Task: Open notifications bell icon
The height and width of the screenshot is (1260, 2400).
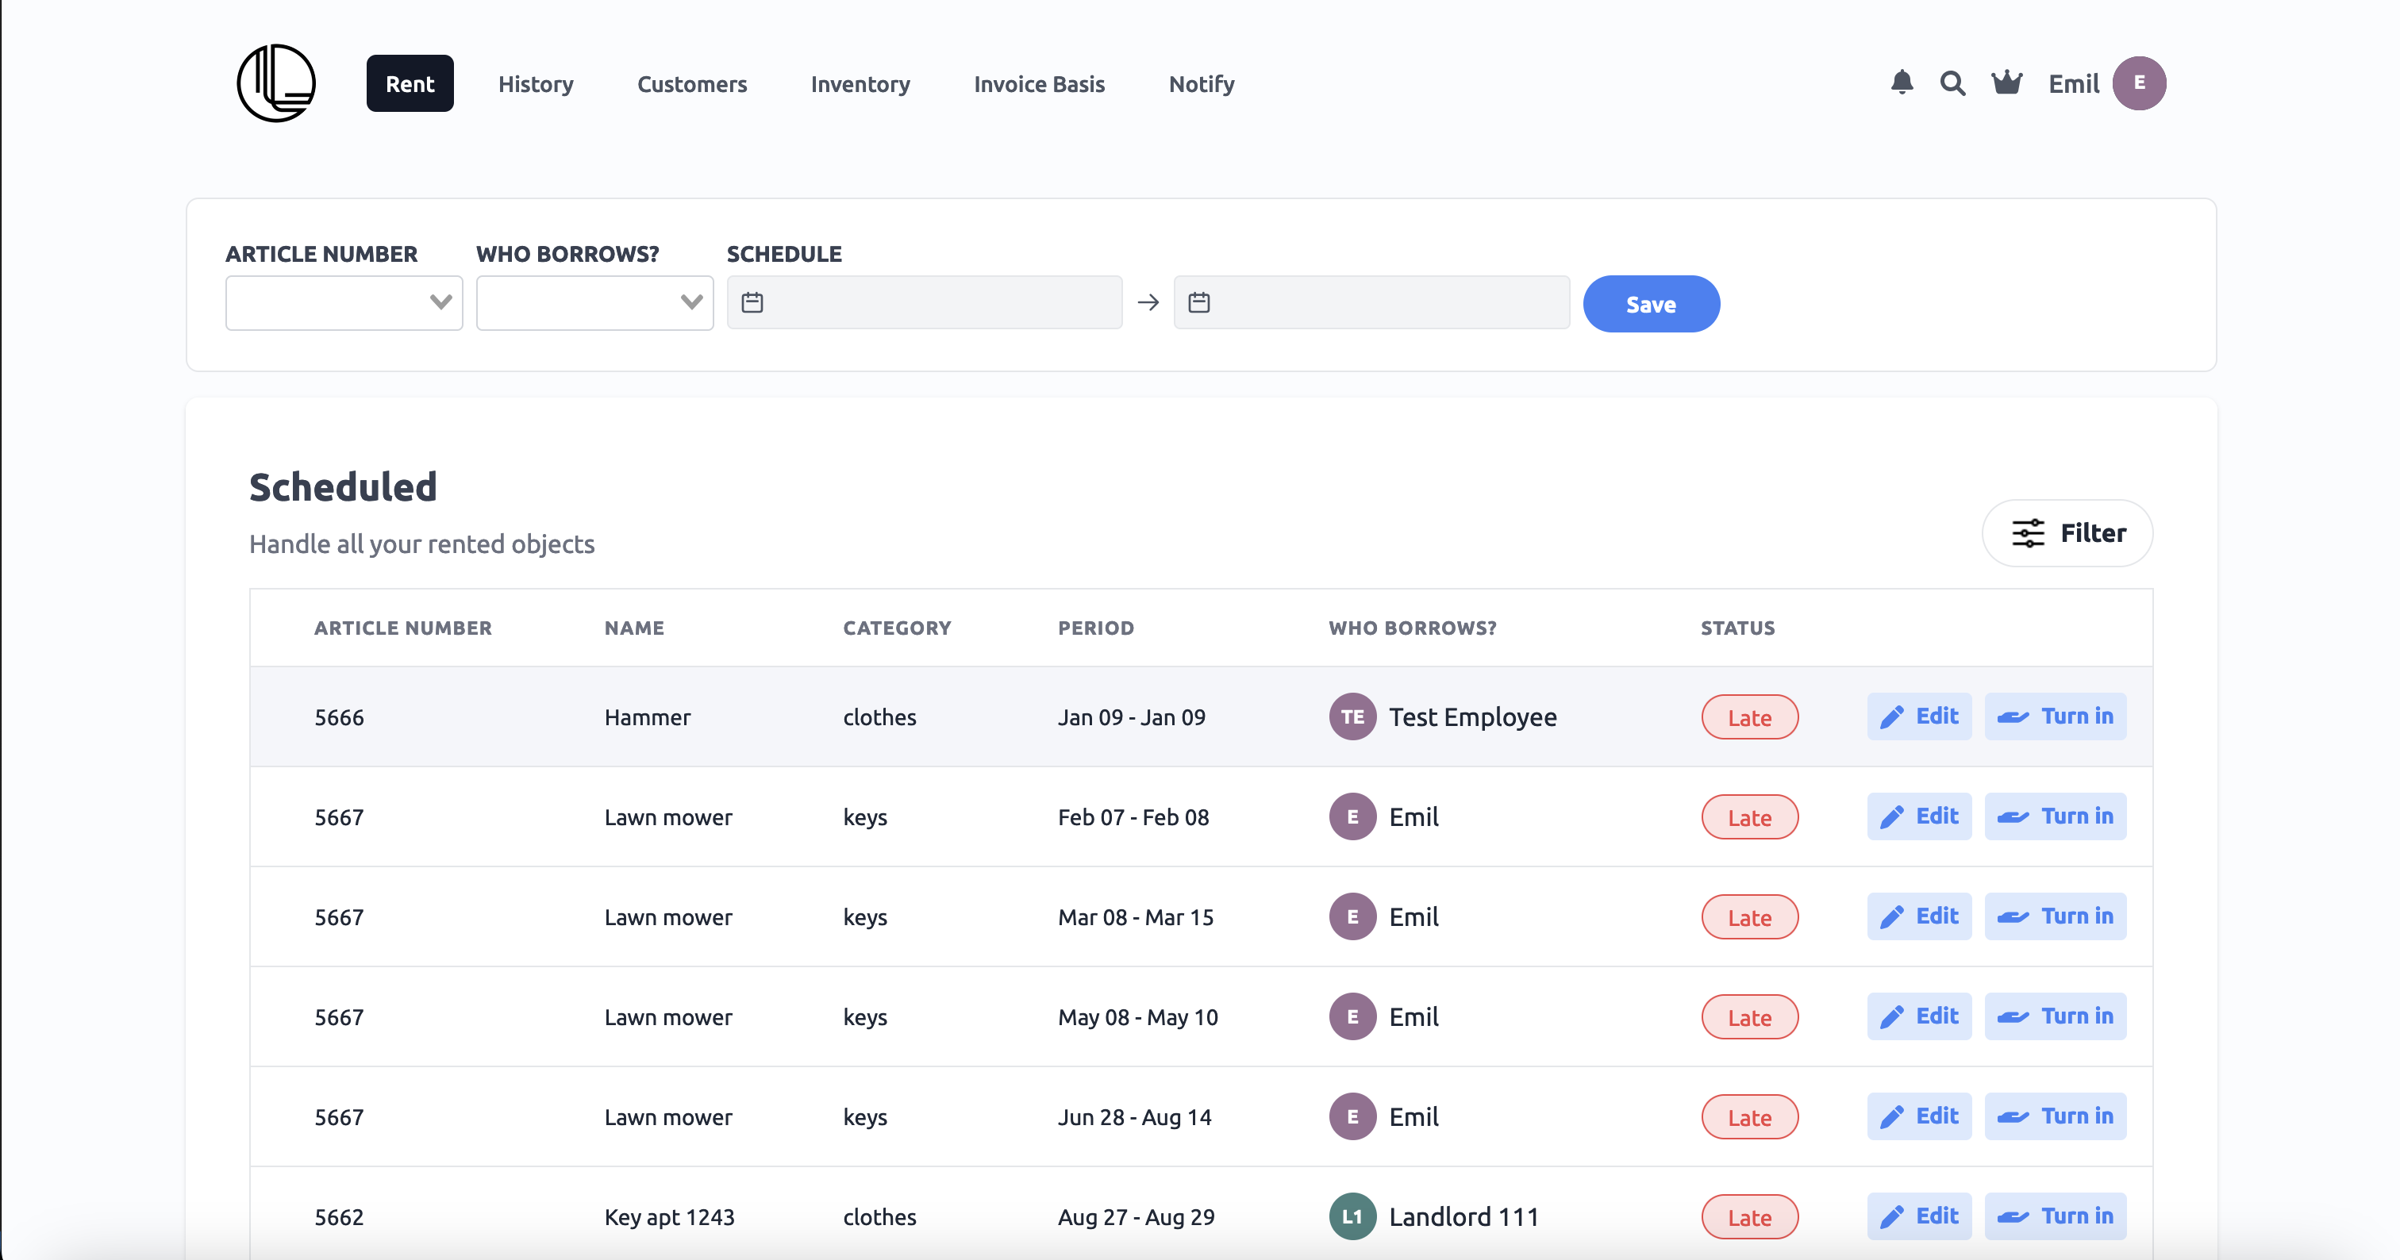Action: point(1902,83)
